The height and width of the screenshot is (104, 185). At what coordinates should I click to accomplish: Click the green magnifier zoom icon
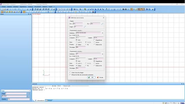tap(85, 9)
